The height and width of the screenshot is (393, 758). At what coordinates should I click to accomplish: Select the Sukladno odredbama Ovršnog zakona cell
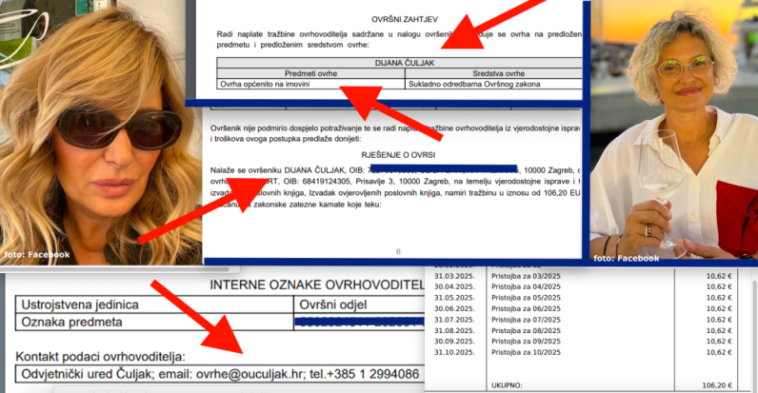(x=493, y=84)
